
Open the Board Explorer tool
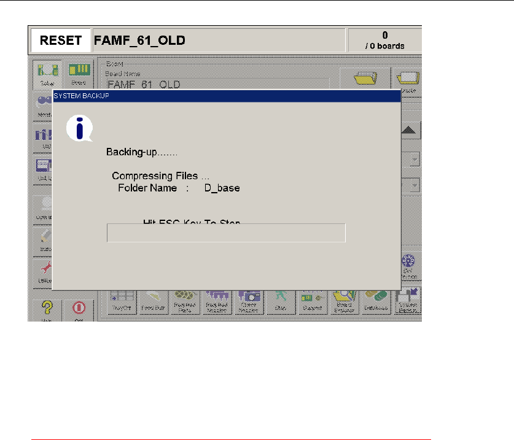[x=344, y=301]
